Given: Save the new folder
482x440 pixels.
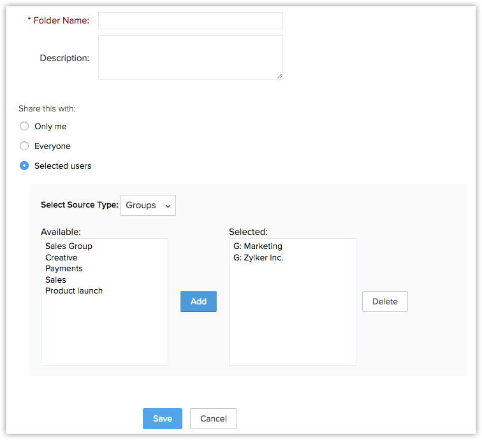Looking at the screenshot, I should 162,418.
